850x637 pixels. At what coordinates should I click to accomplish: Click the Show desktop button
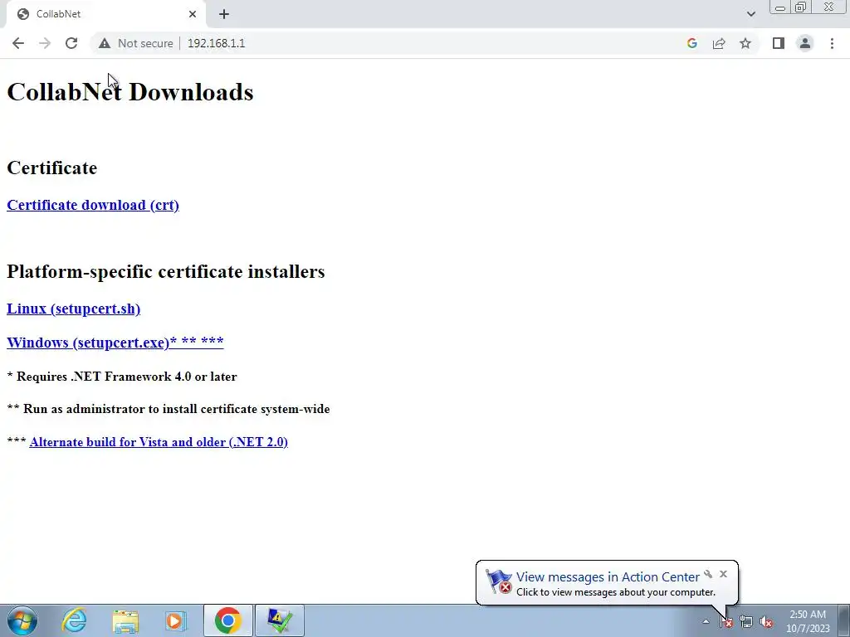point(843,620)
